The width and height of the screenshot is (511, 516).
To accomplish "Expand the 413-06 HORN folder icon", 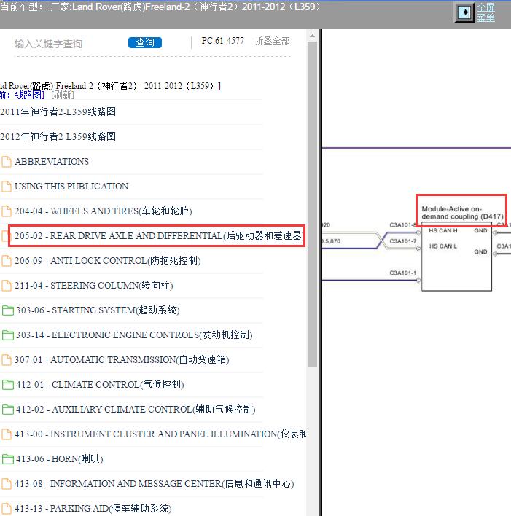I will 7,459.
